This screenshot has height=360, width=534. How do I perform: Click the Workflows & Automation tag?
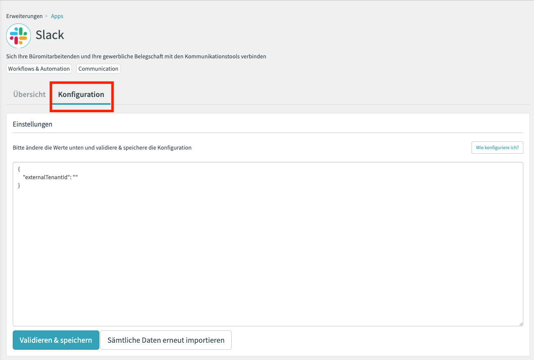pos(39,69)
